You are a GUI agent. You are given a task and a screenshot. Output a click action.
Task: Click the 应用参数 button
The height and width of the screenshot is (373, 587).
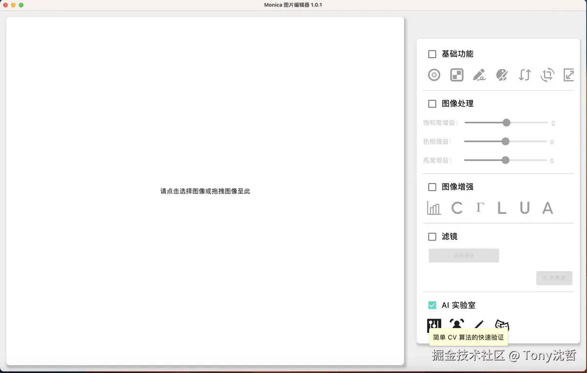click(x=554, y=278)
